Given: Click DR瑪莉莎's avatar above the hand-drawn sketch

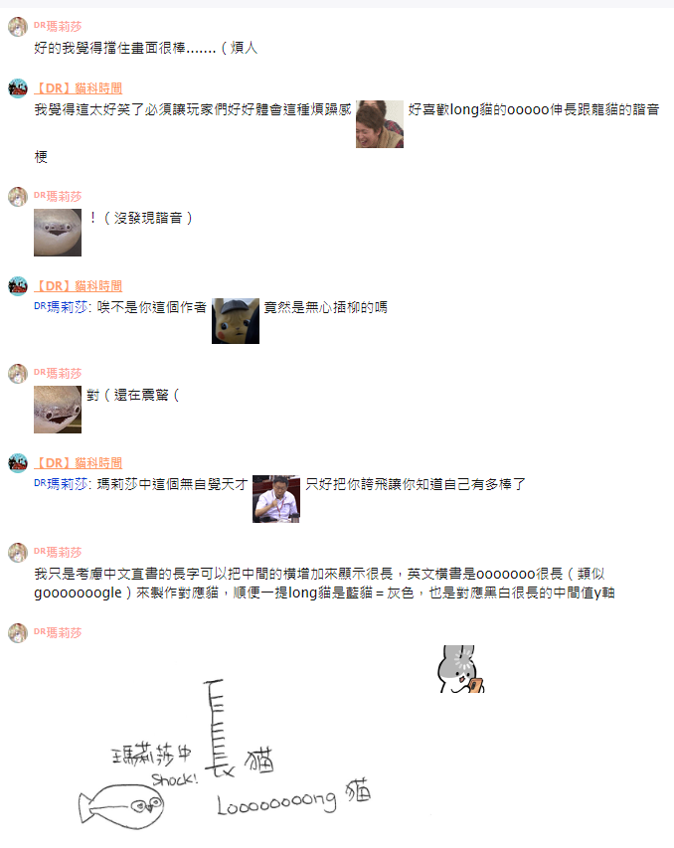Looking at the screenshot, I should (18, 633).
